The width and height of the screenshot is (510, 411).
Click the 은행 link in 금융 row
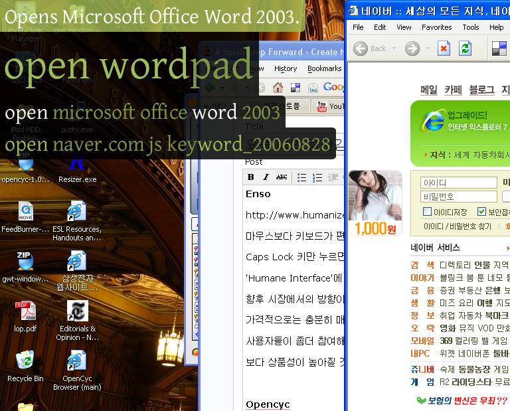(x=493, y=289)
